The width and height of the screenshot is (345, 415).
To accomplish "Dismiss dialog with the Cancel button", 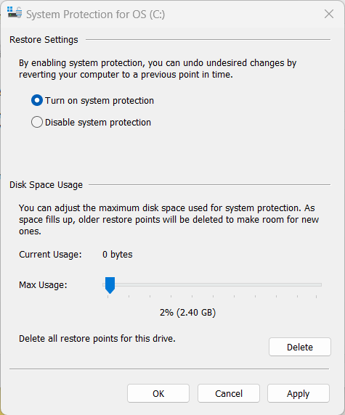I will [x=229, y=393].
